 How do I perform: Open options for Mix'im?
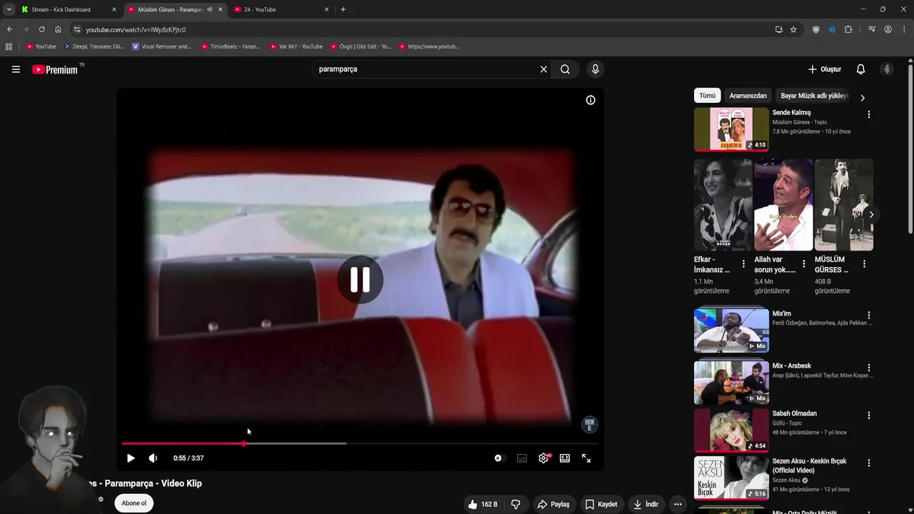coord(868,315)
